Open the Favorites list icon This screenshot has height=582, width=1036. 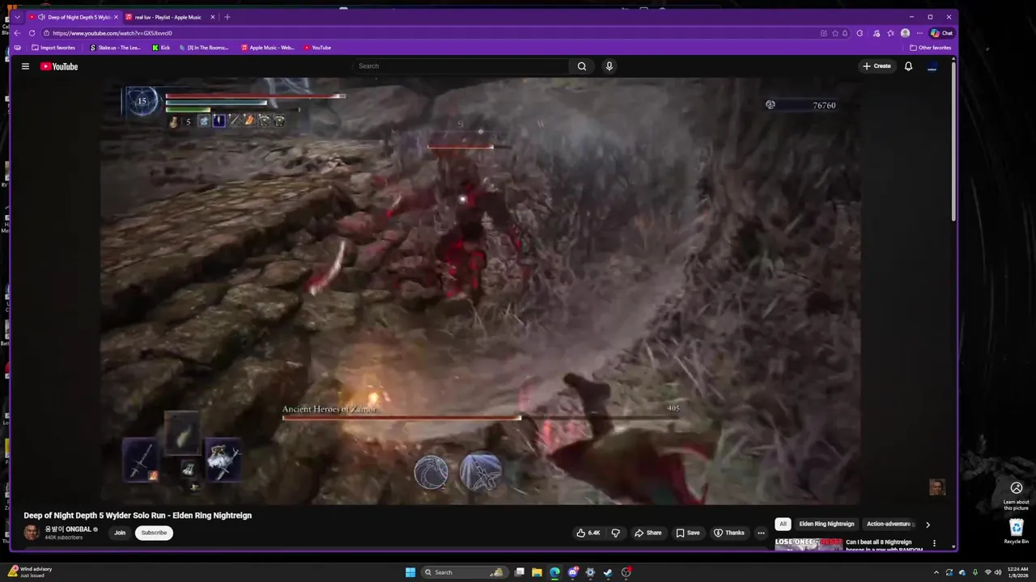[890, 33]
